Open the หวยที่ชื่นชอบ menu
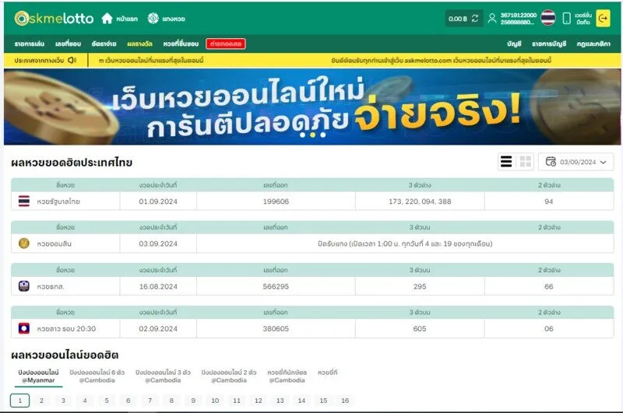 click(x=181, y=44)
